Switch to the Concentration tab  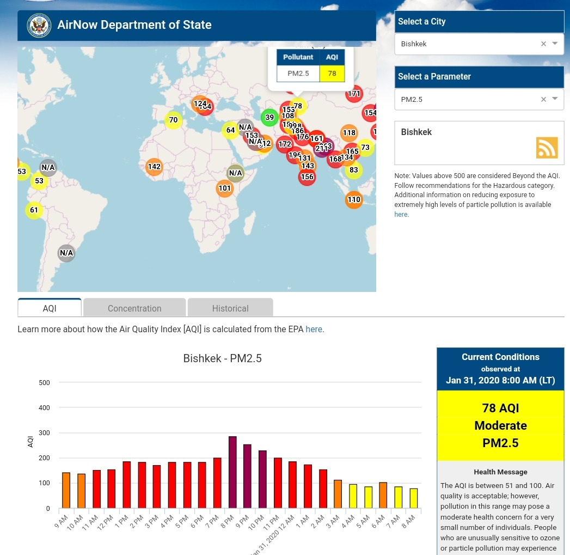(134, 308)
